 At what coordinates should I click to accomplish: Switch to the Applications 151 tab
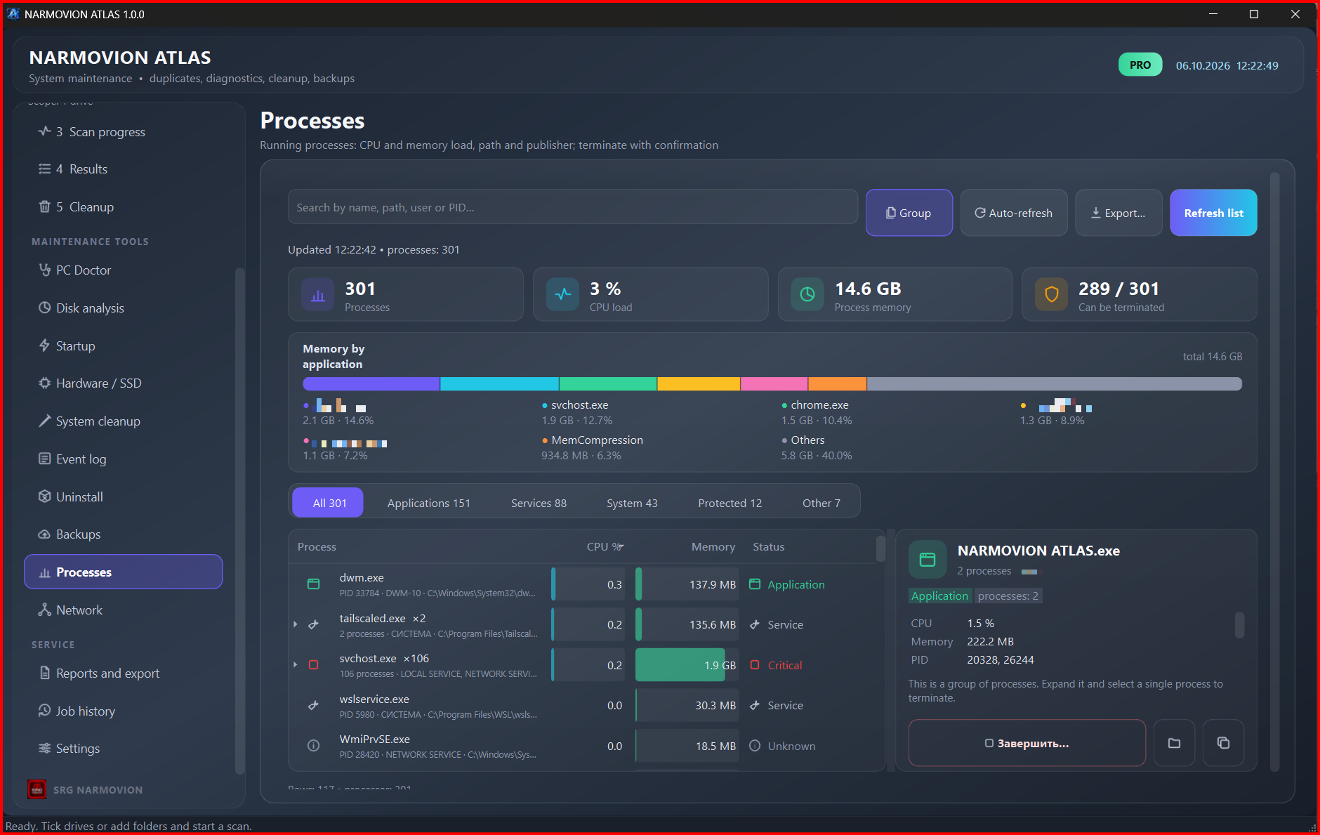[428, 503]
